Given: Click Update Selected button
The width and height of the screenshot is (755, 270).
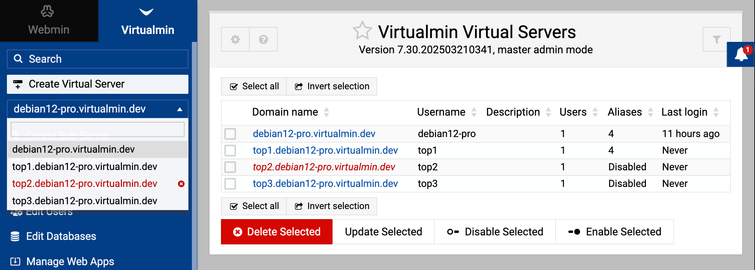Looking at the screenshot, I should click(383, 232).
